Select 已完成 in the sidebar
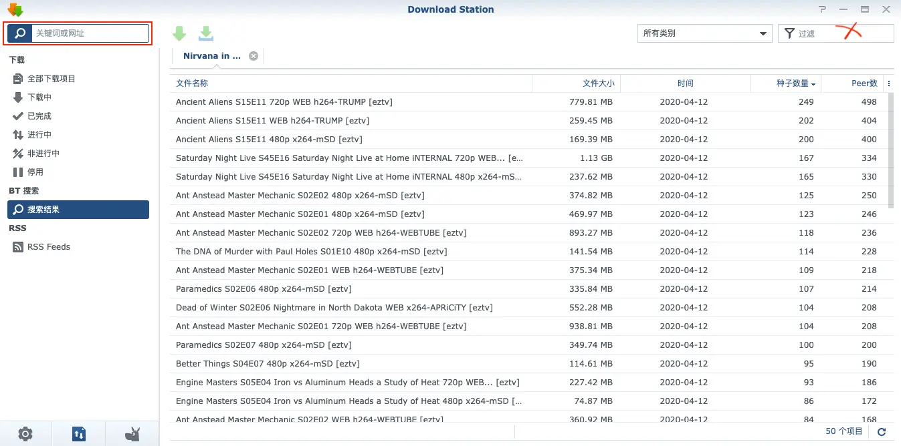 (x=80, y=116)
